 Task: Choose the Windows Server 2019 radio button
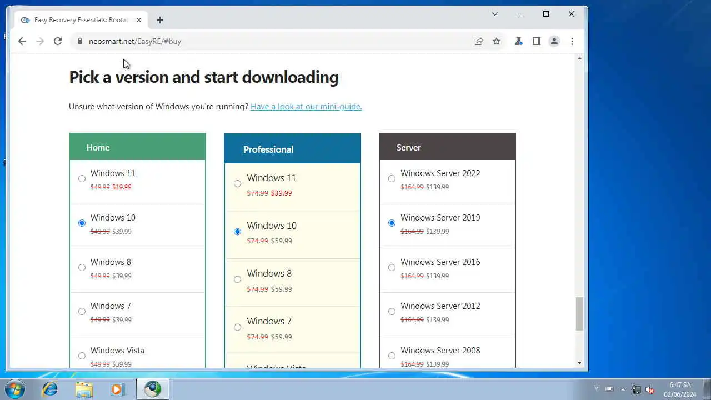392,223
